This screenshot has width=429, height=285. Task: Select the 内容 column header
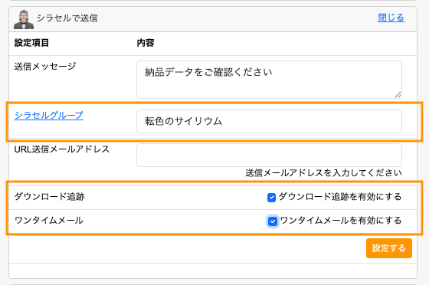click(146, 43)
